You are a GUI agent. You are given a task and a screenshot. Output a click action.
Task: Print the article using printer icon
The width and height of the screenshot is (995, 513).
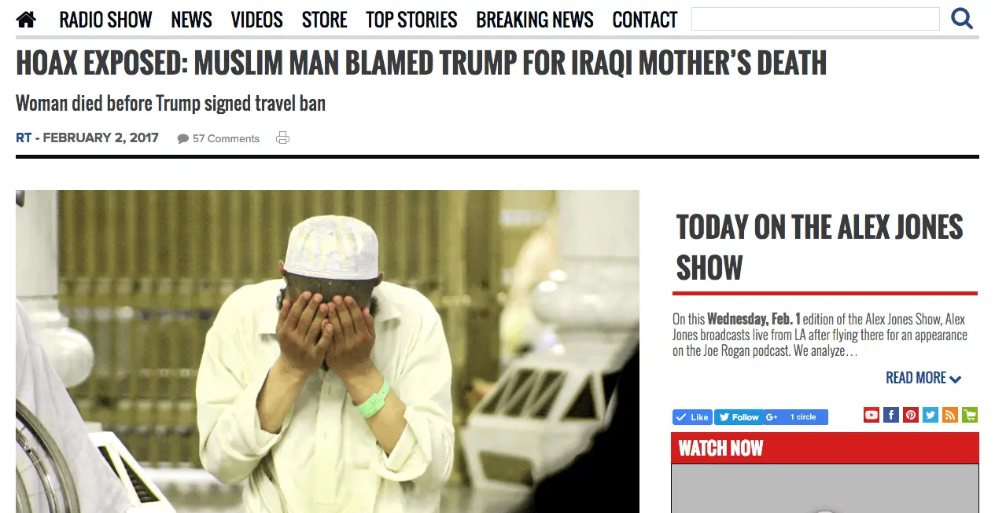(x=282, y=138)
